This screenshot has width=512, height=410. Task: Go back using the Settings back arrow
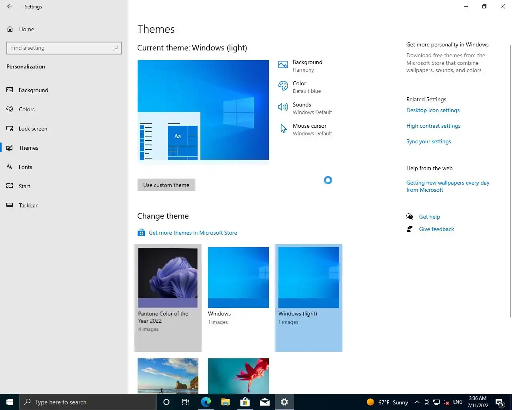10,6
